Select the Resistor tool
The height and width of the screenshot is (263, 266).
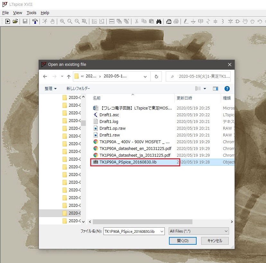coord(208,22)
